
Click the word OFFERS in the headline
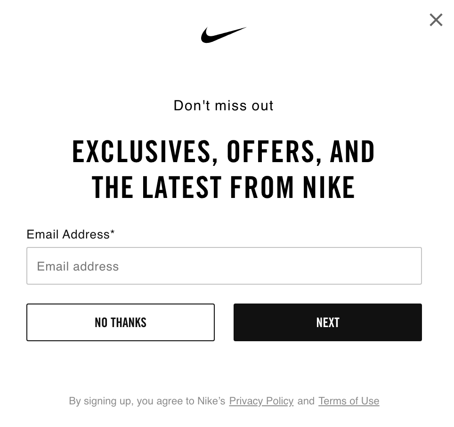click(x=271, y=152)
